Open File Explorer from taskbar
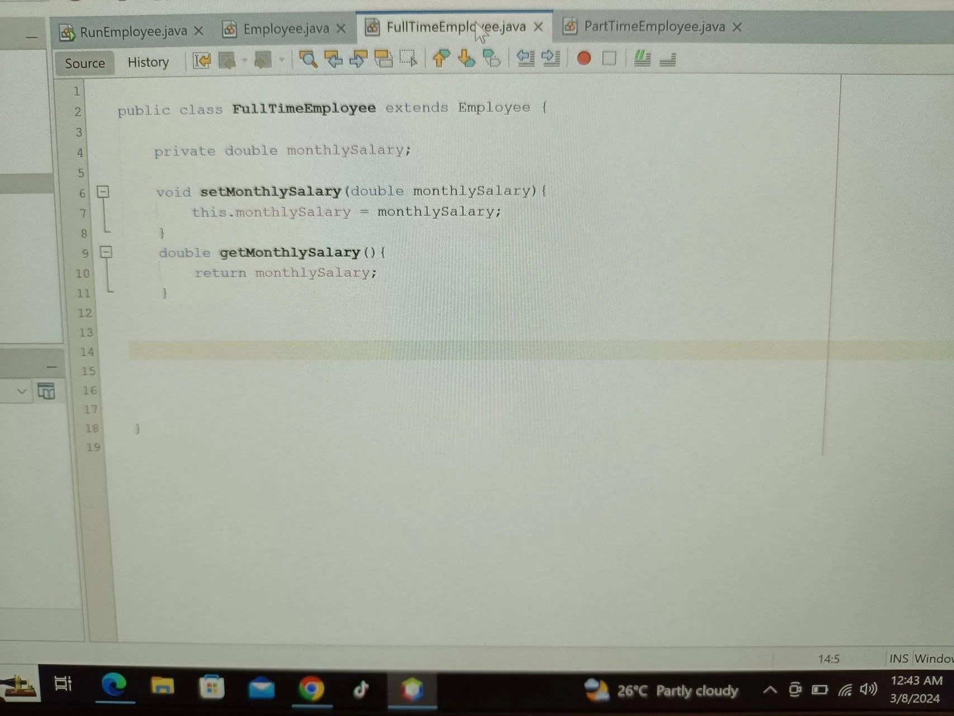Image resolution: width=954 pixels, height=716 pixels. [x=163, y=686]
